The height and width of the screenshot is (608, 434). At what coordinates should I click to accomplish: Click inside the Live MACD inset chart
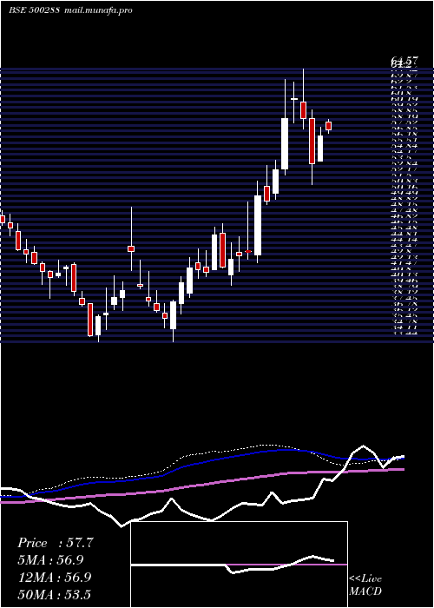click(x=239, y=565)
